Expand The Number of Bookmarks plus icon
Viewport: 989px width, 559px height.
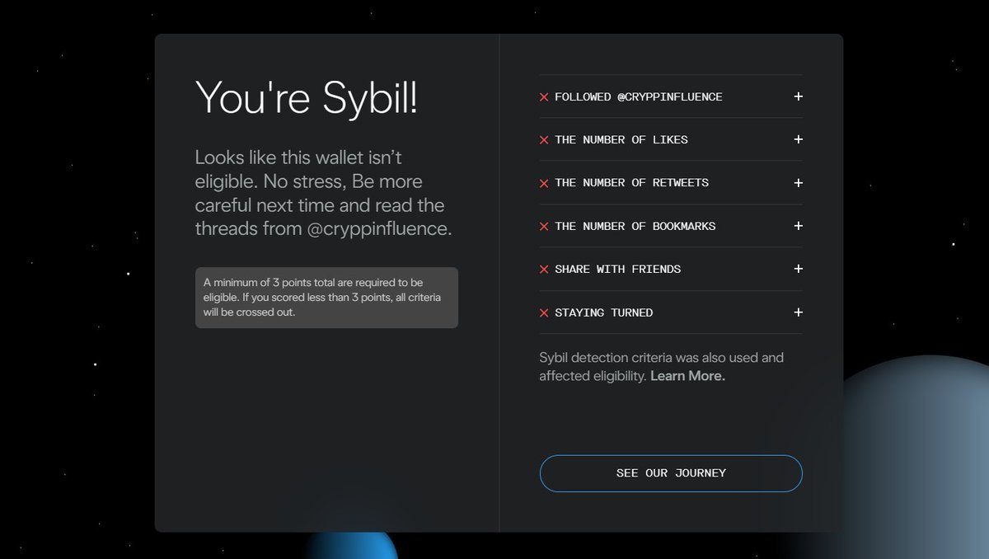pos(798,226)
